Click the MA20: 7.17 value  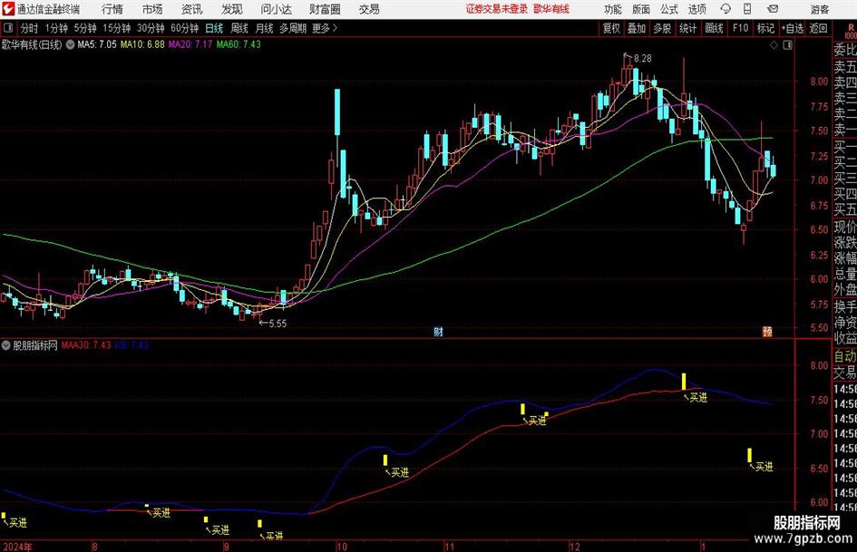click(190, 44)
